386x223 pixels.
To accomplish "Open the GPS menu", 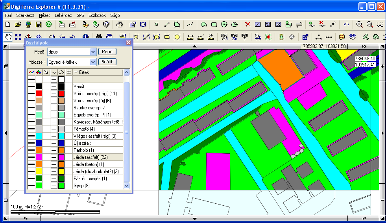I will (x=80, y=15).
